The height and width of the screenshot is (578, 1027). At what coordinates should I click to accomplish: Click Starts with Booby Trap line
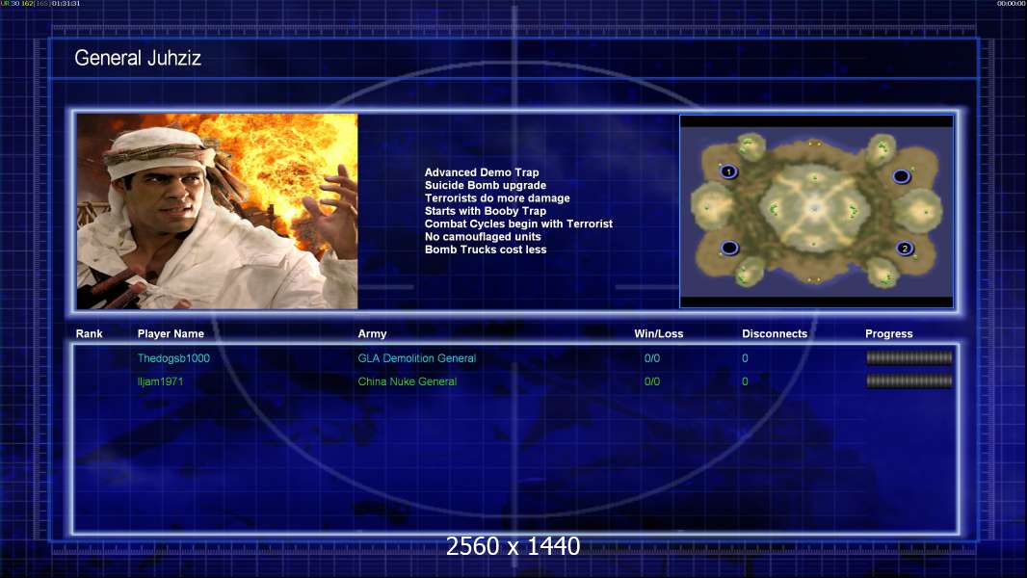click(486, 211)
